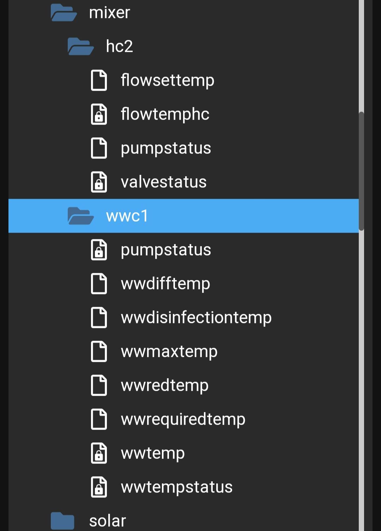Select the wwredtemp entry
This screenshot has height=531, width=381.
coord(164,385)
